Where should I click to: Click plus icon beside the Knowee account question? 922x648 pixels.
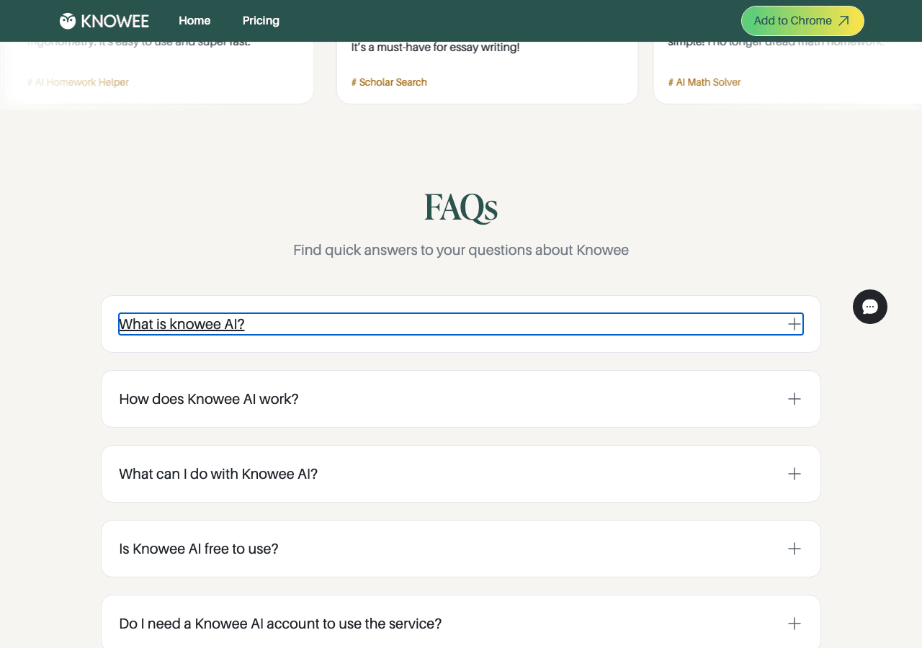795,624
